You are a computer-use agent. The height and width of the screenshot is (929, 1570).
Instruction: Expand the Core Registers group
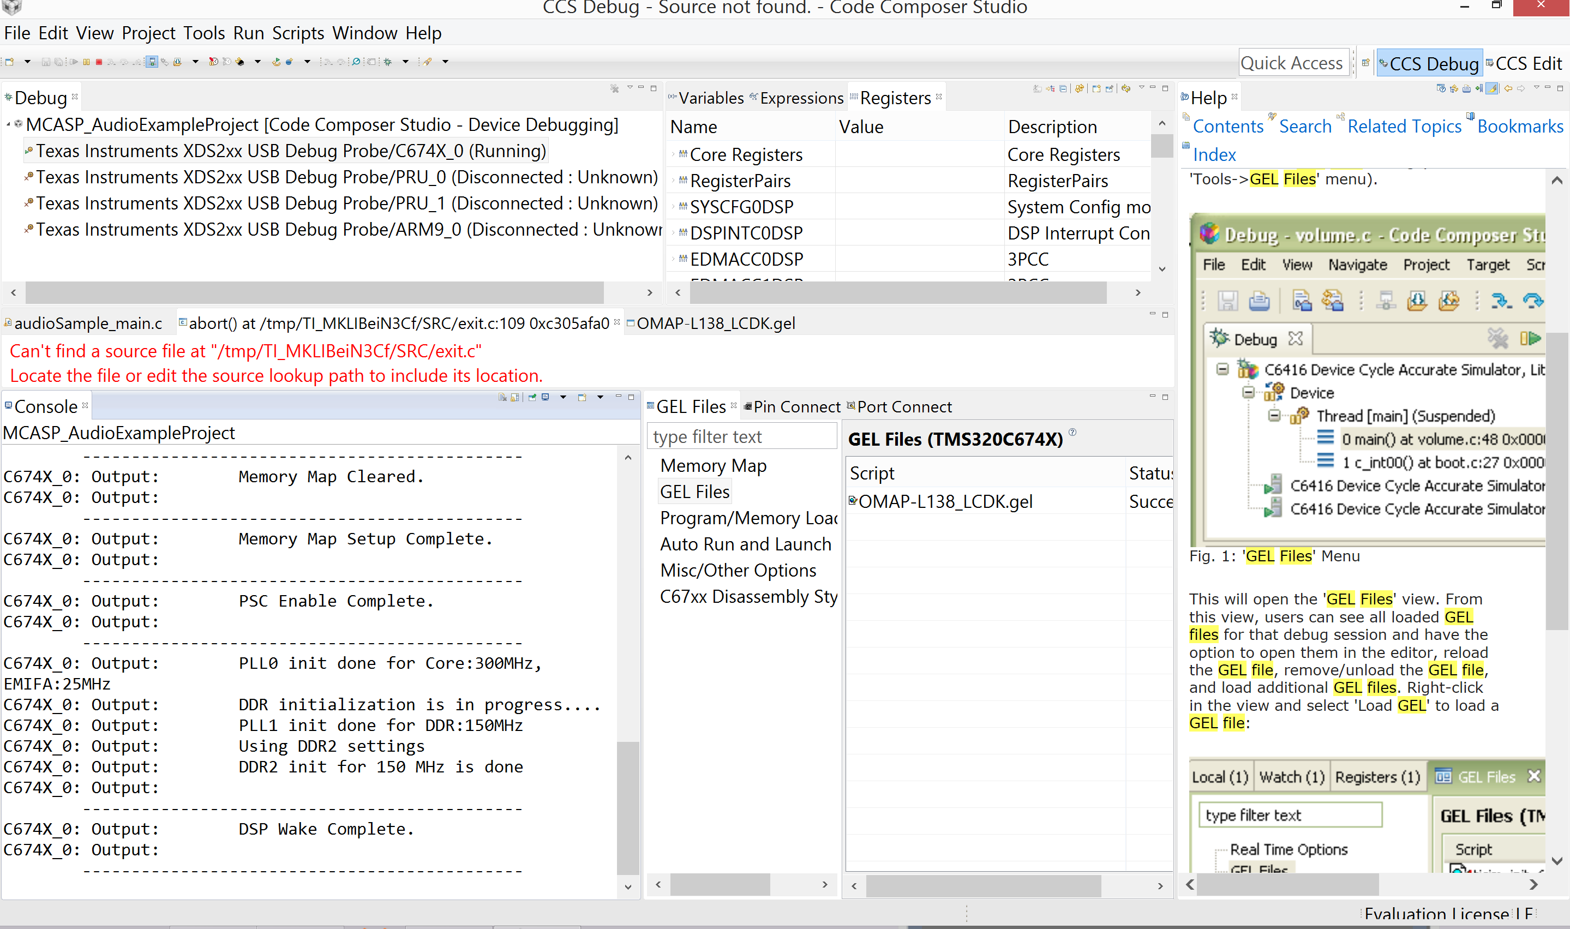(674, 154)
